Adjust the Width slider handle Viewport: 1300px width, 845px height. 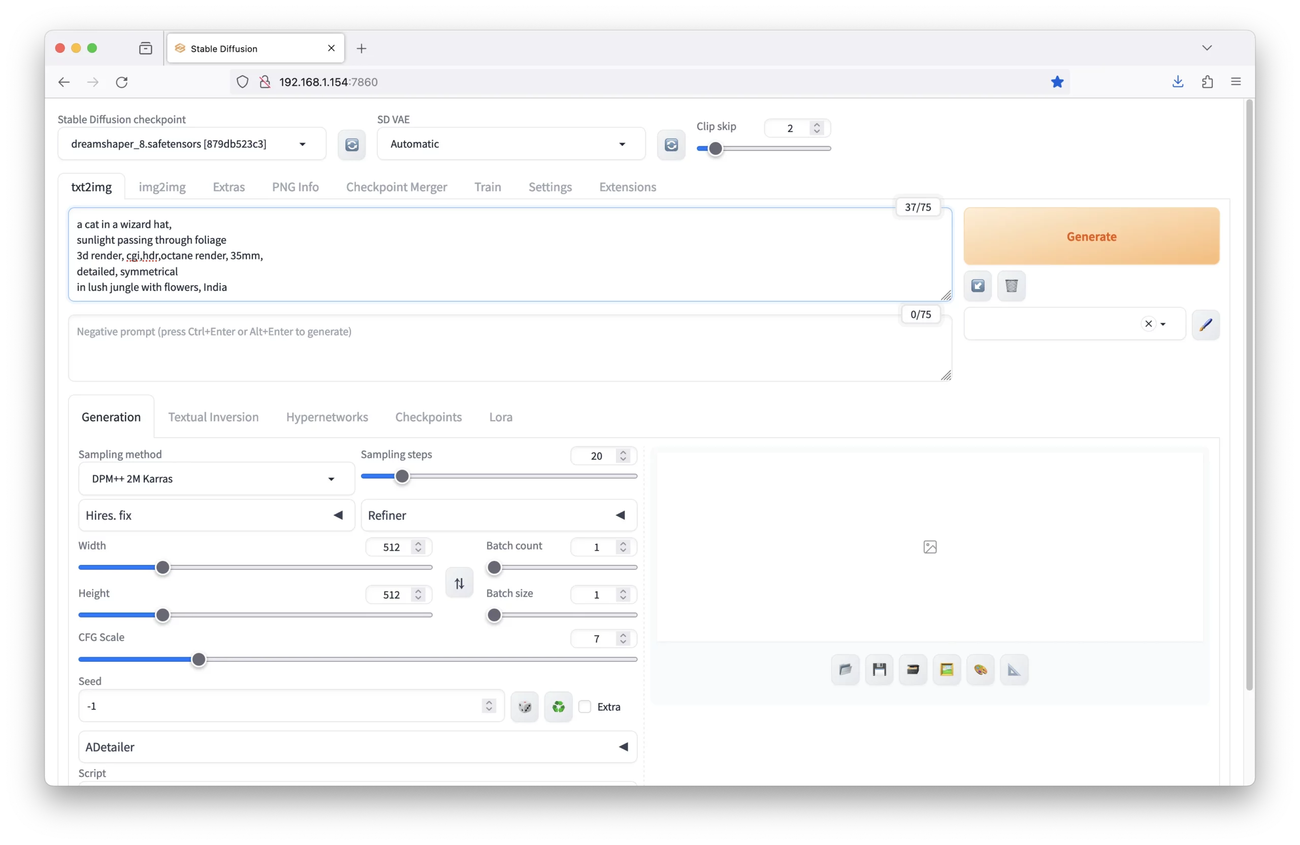pos(163,568)
